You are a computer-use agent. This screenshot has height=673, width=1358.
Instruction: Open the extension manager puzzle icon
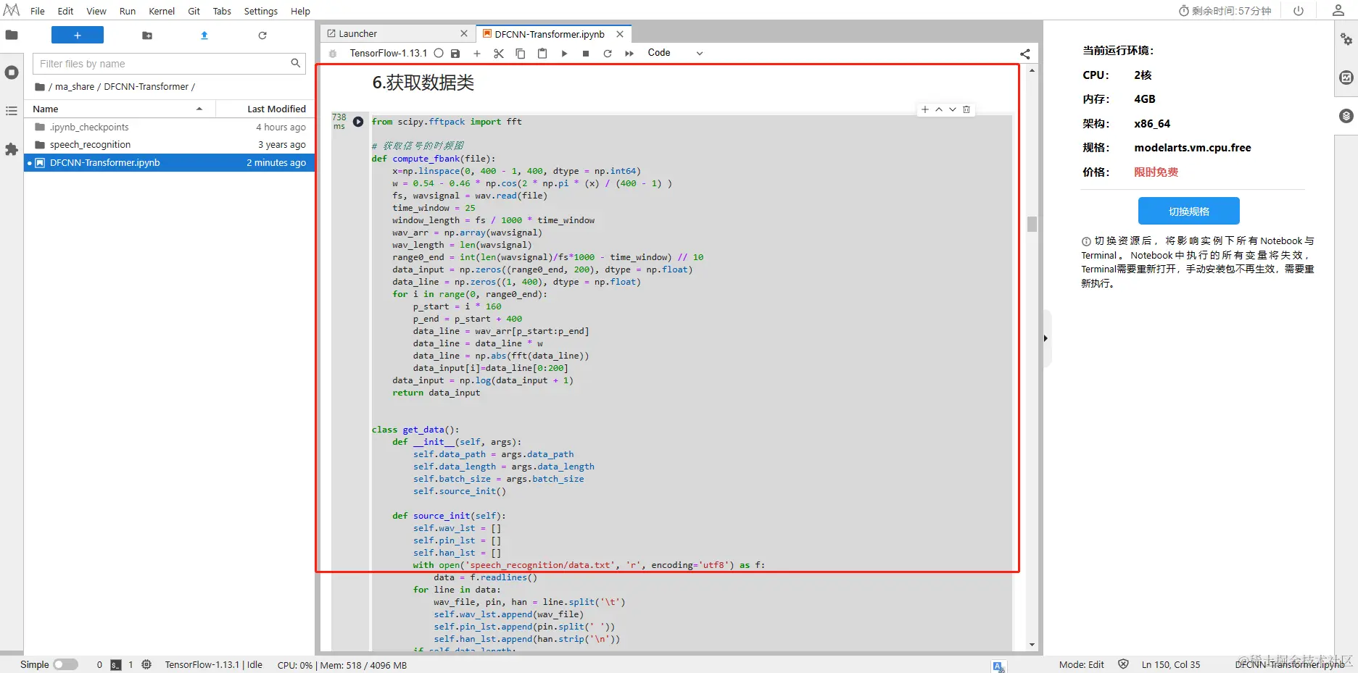12,149
